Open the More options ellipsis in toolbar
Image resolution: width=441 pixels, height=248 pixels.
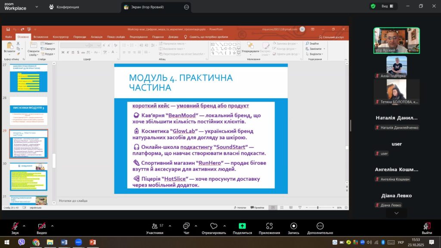[x=320, y=226]
